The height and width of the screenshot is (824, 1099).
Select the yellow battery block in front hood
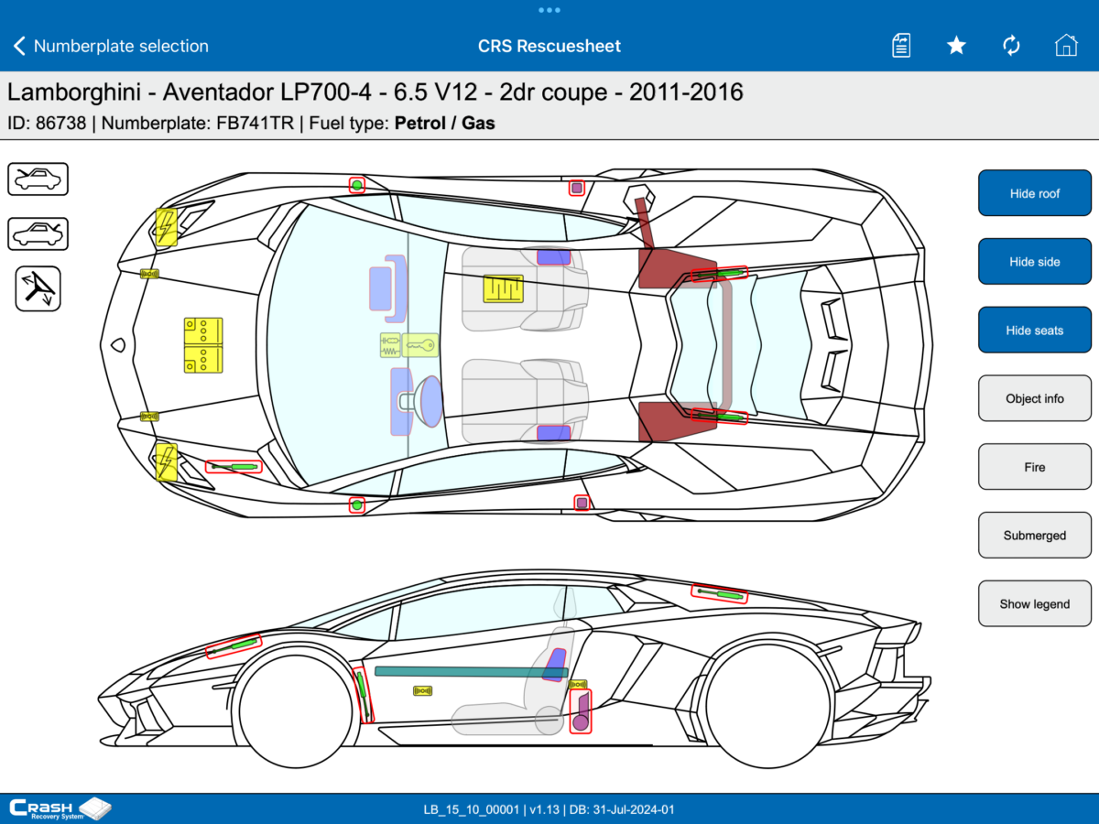[x=203, y=345]
